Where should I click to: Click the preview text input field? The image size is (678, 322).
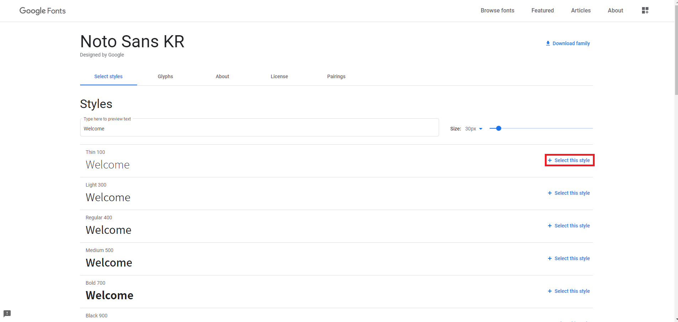click(x=259, y=128)
